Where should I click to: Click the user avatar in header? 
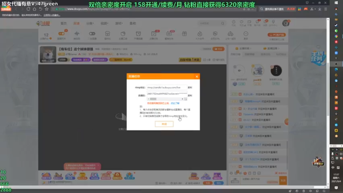[286, 23]
